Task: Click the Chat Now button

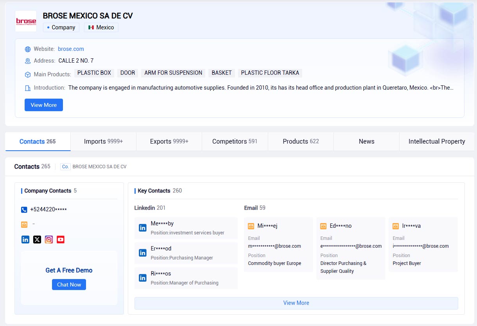Action: (x=69, y=285)
